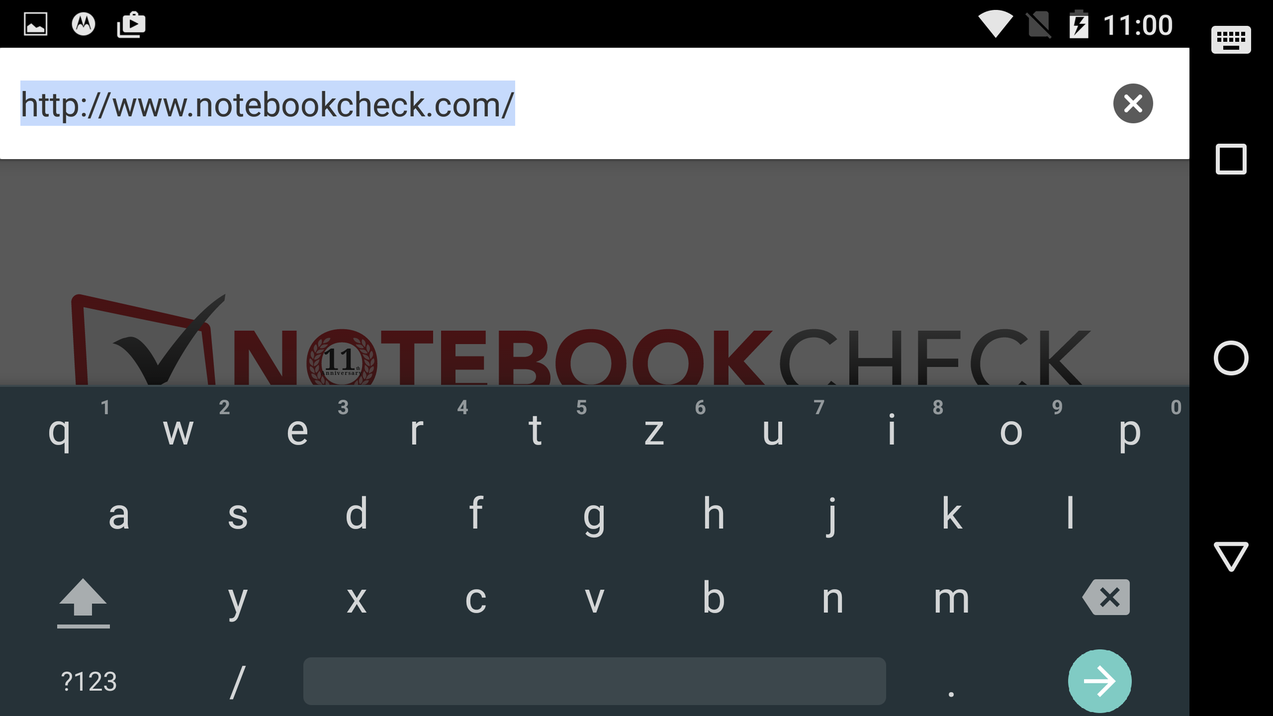Open the Play Store update notification icon

click(x=131, y=25)
